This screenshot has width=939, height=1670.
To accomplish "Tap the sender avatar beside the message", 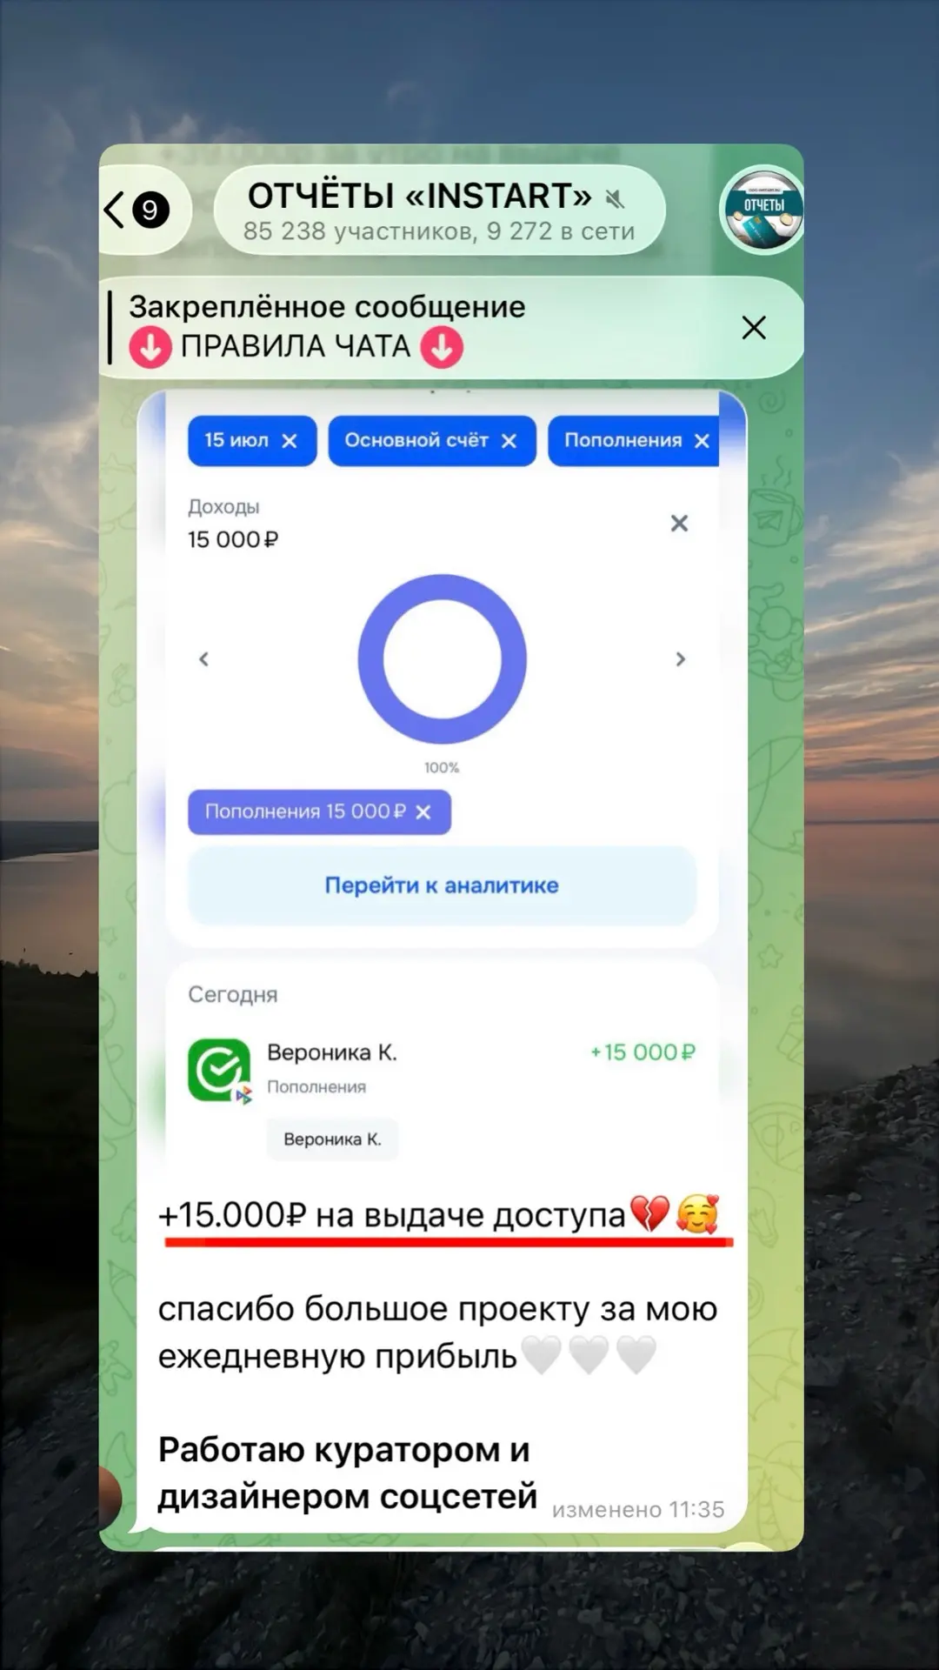I will (x=110, y=1498).
